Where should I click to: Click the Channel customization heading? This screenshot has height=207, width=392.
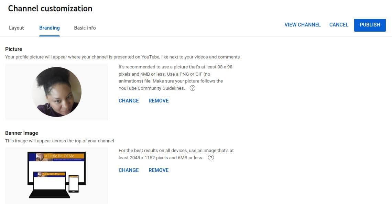(x=50, y=8)
